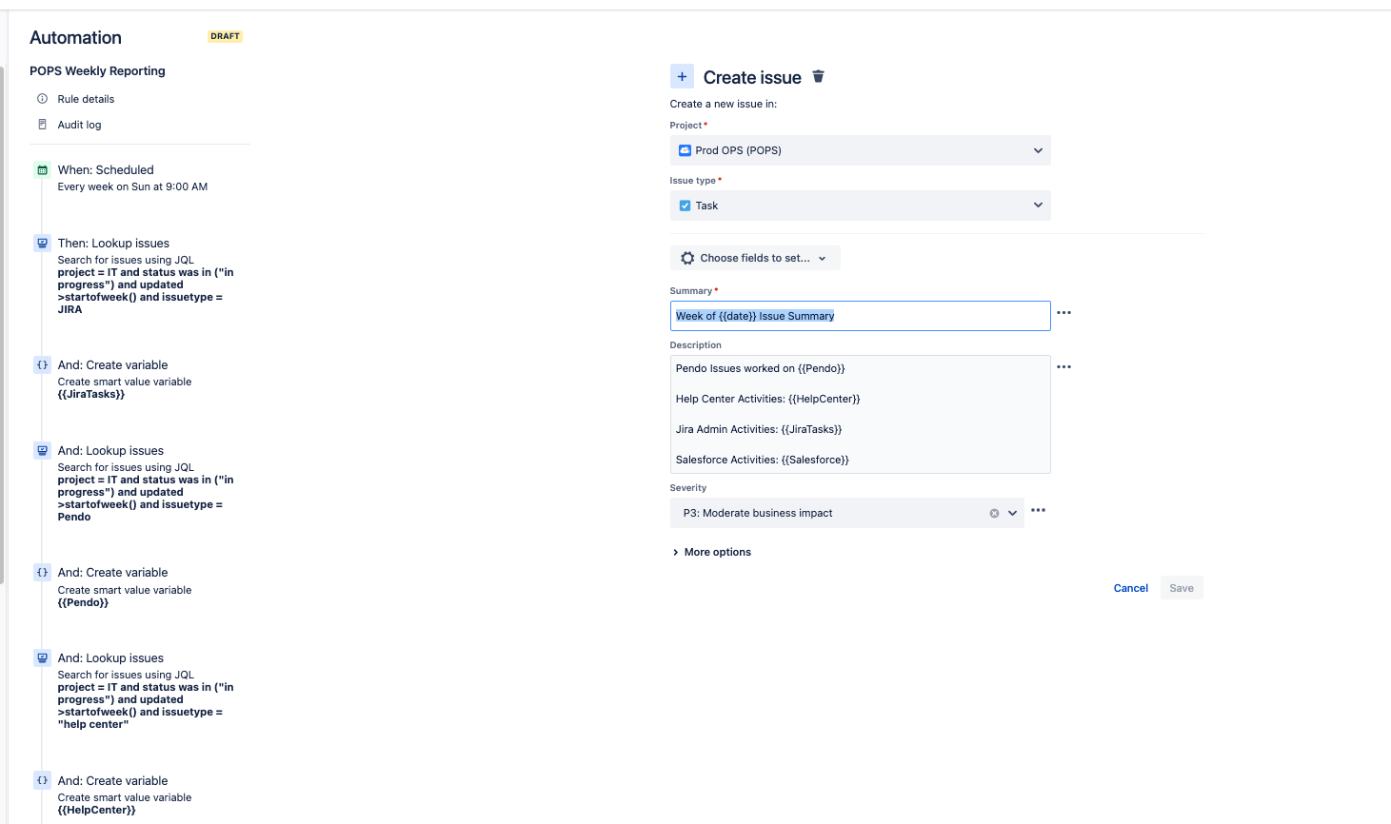This screenshot has height=824, width=1391.
Task: Open the Severity dropdown chevron
Action: click(1012, 514)
